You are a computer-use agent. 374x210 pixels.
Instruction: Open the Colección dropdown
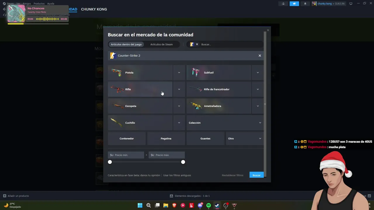click(225, 123)
